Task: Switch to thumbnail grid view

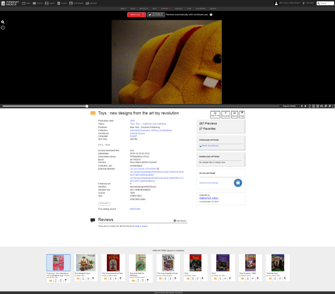Action: coord(318,106)
